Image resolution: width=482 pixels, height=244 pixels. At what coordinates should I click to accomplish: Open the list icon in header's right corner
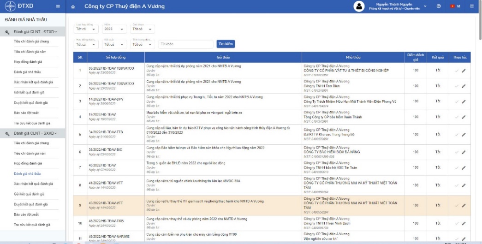coord(472,6)
